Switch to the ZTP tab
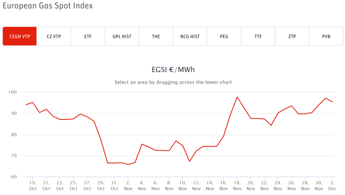 click(x=292, y=36)
